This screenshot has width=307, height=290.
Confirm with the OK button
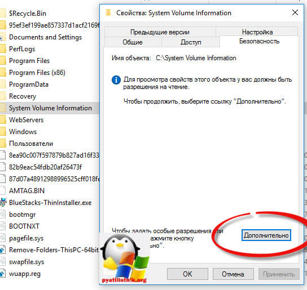pyautogui.click(x=187, y=274)
